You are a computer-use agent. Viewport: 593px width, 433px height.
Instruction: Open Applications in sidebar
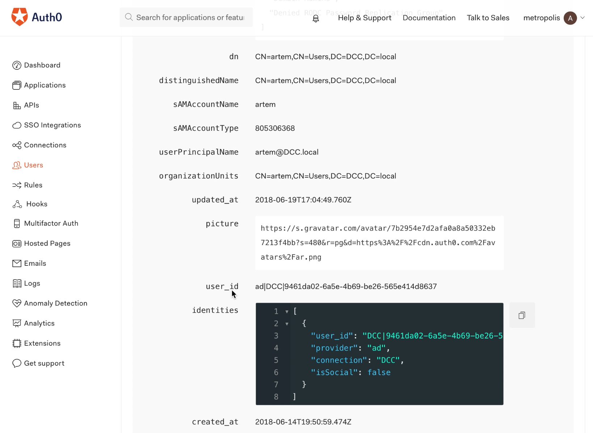(x=45, y=85)
